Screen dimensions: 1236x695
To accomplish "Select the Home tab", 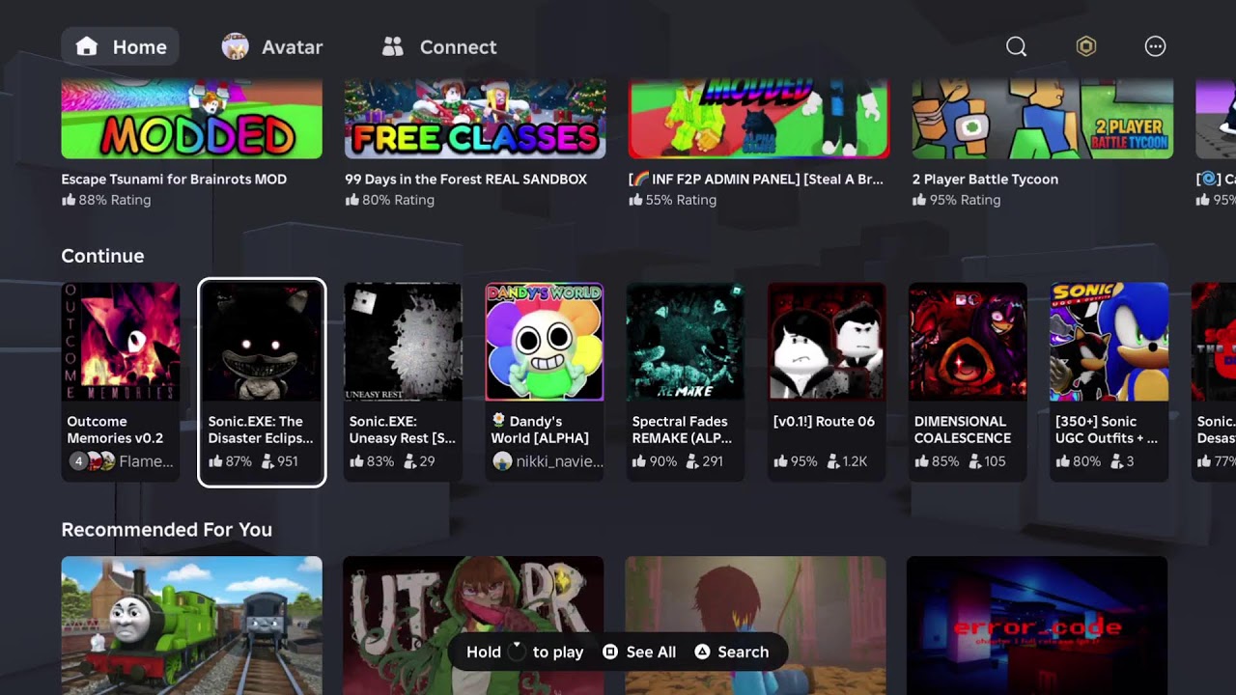I will tap(122, 47).
